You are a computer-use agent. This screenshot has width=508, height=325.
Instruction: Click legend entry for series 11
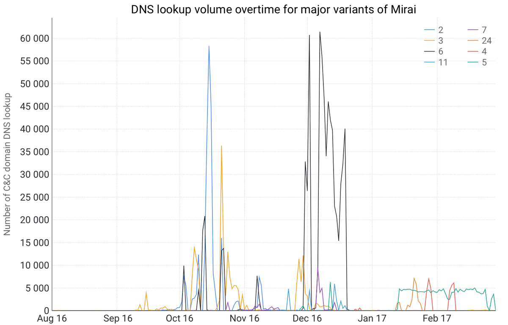click(x=442, y=63)
